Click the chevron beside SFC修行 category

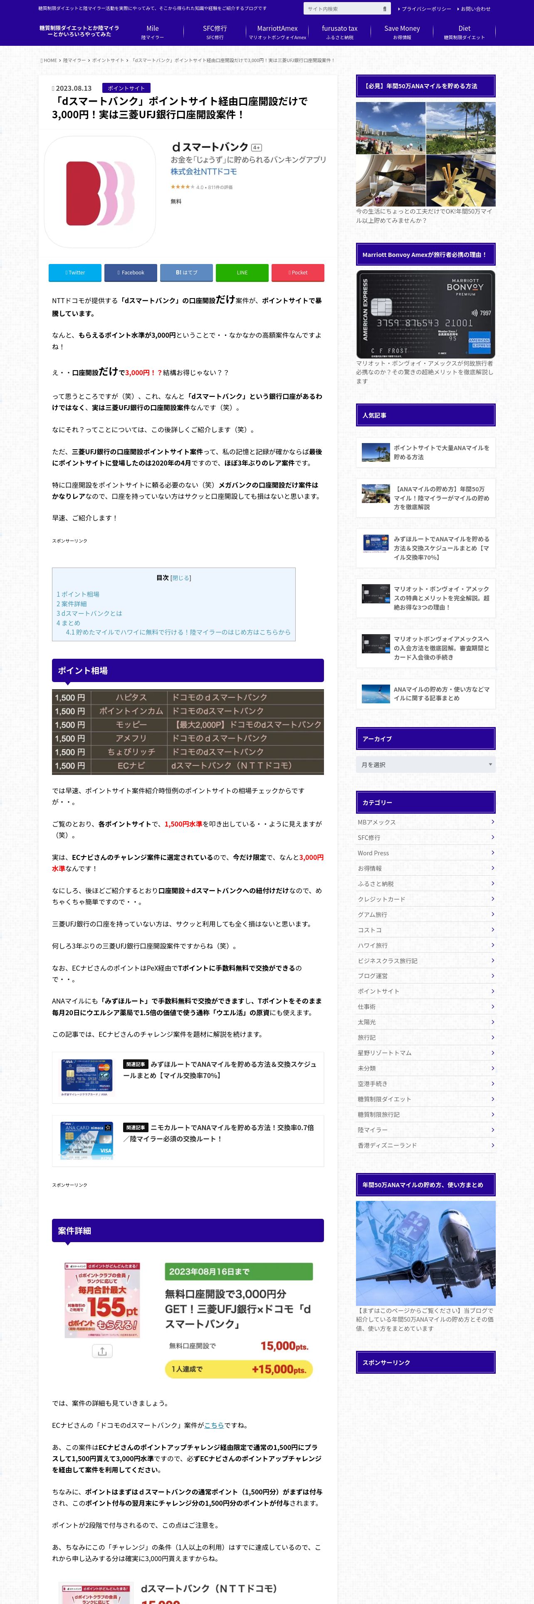point(492,837)
